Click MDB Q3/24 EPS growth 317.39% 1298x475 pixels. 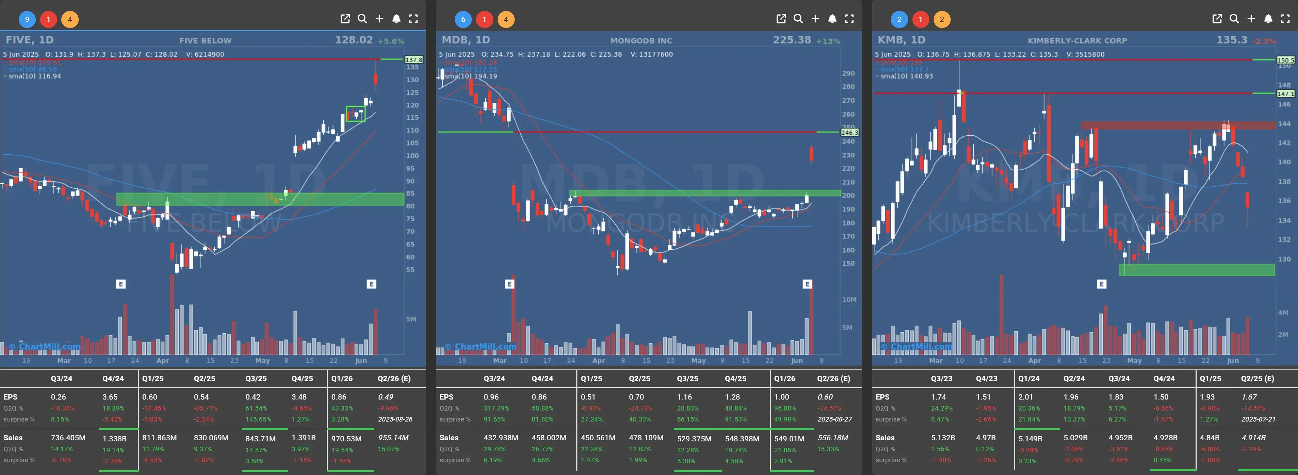(496, 408)
